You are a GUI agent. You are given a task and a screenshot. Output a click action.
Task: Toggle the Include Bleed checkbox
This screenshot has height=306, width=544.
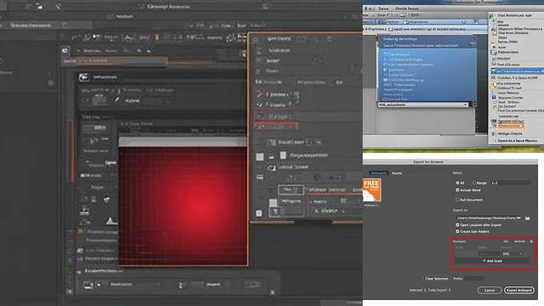pos(457,190)
